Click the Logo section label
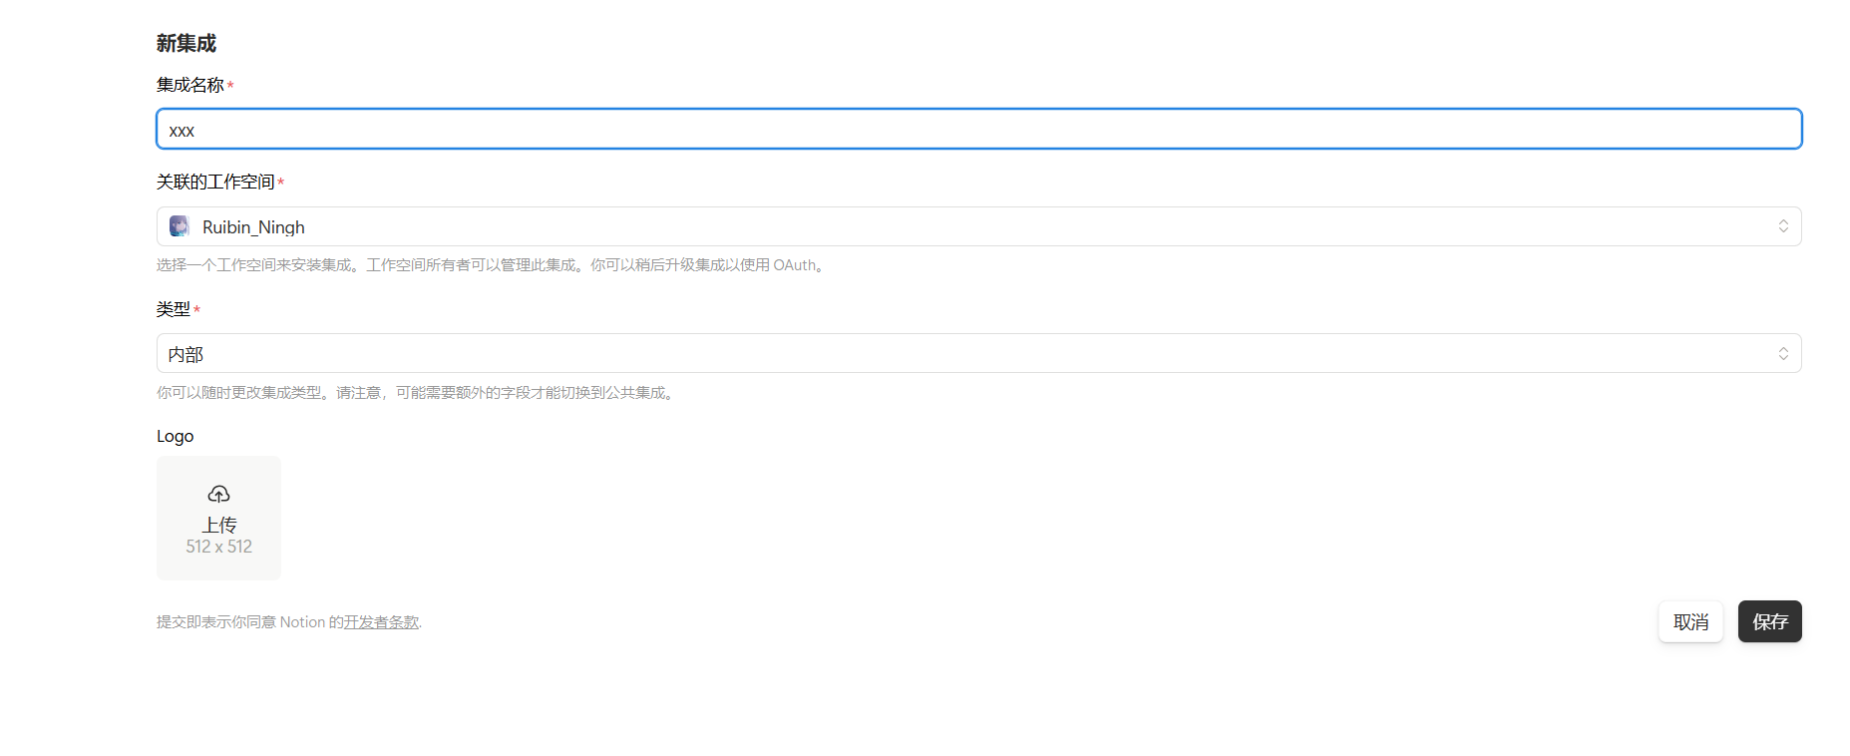 coord(176,436)
